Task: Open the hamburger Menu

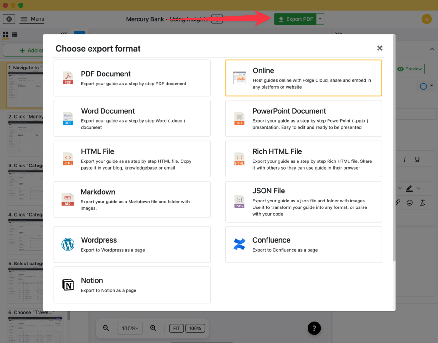Action: click(x=32, y=19)
